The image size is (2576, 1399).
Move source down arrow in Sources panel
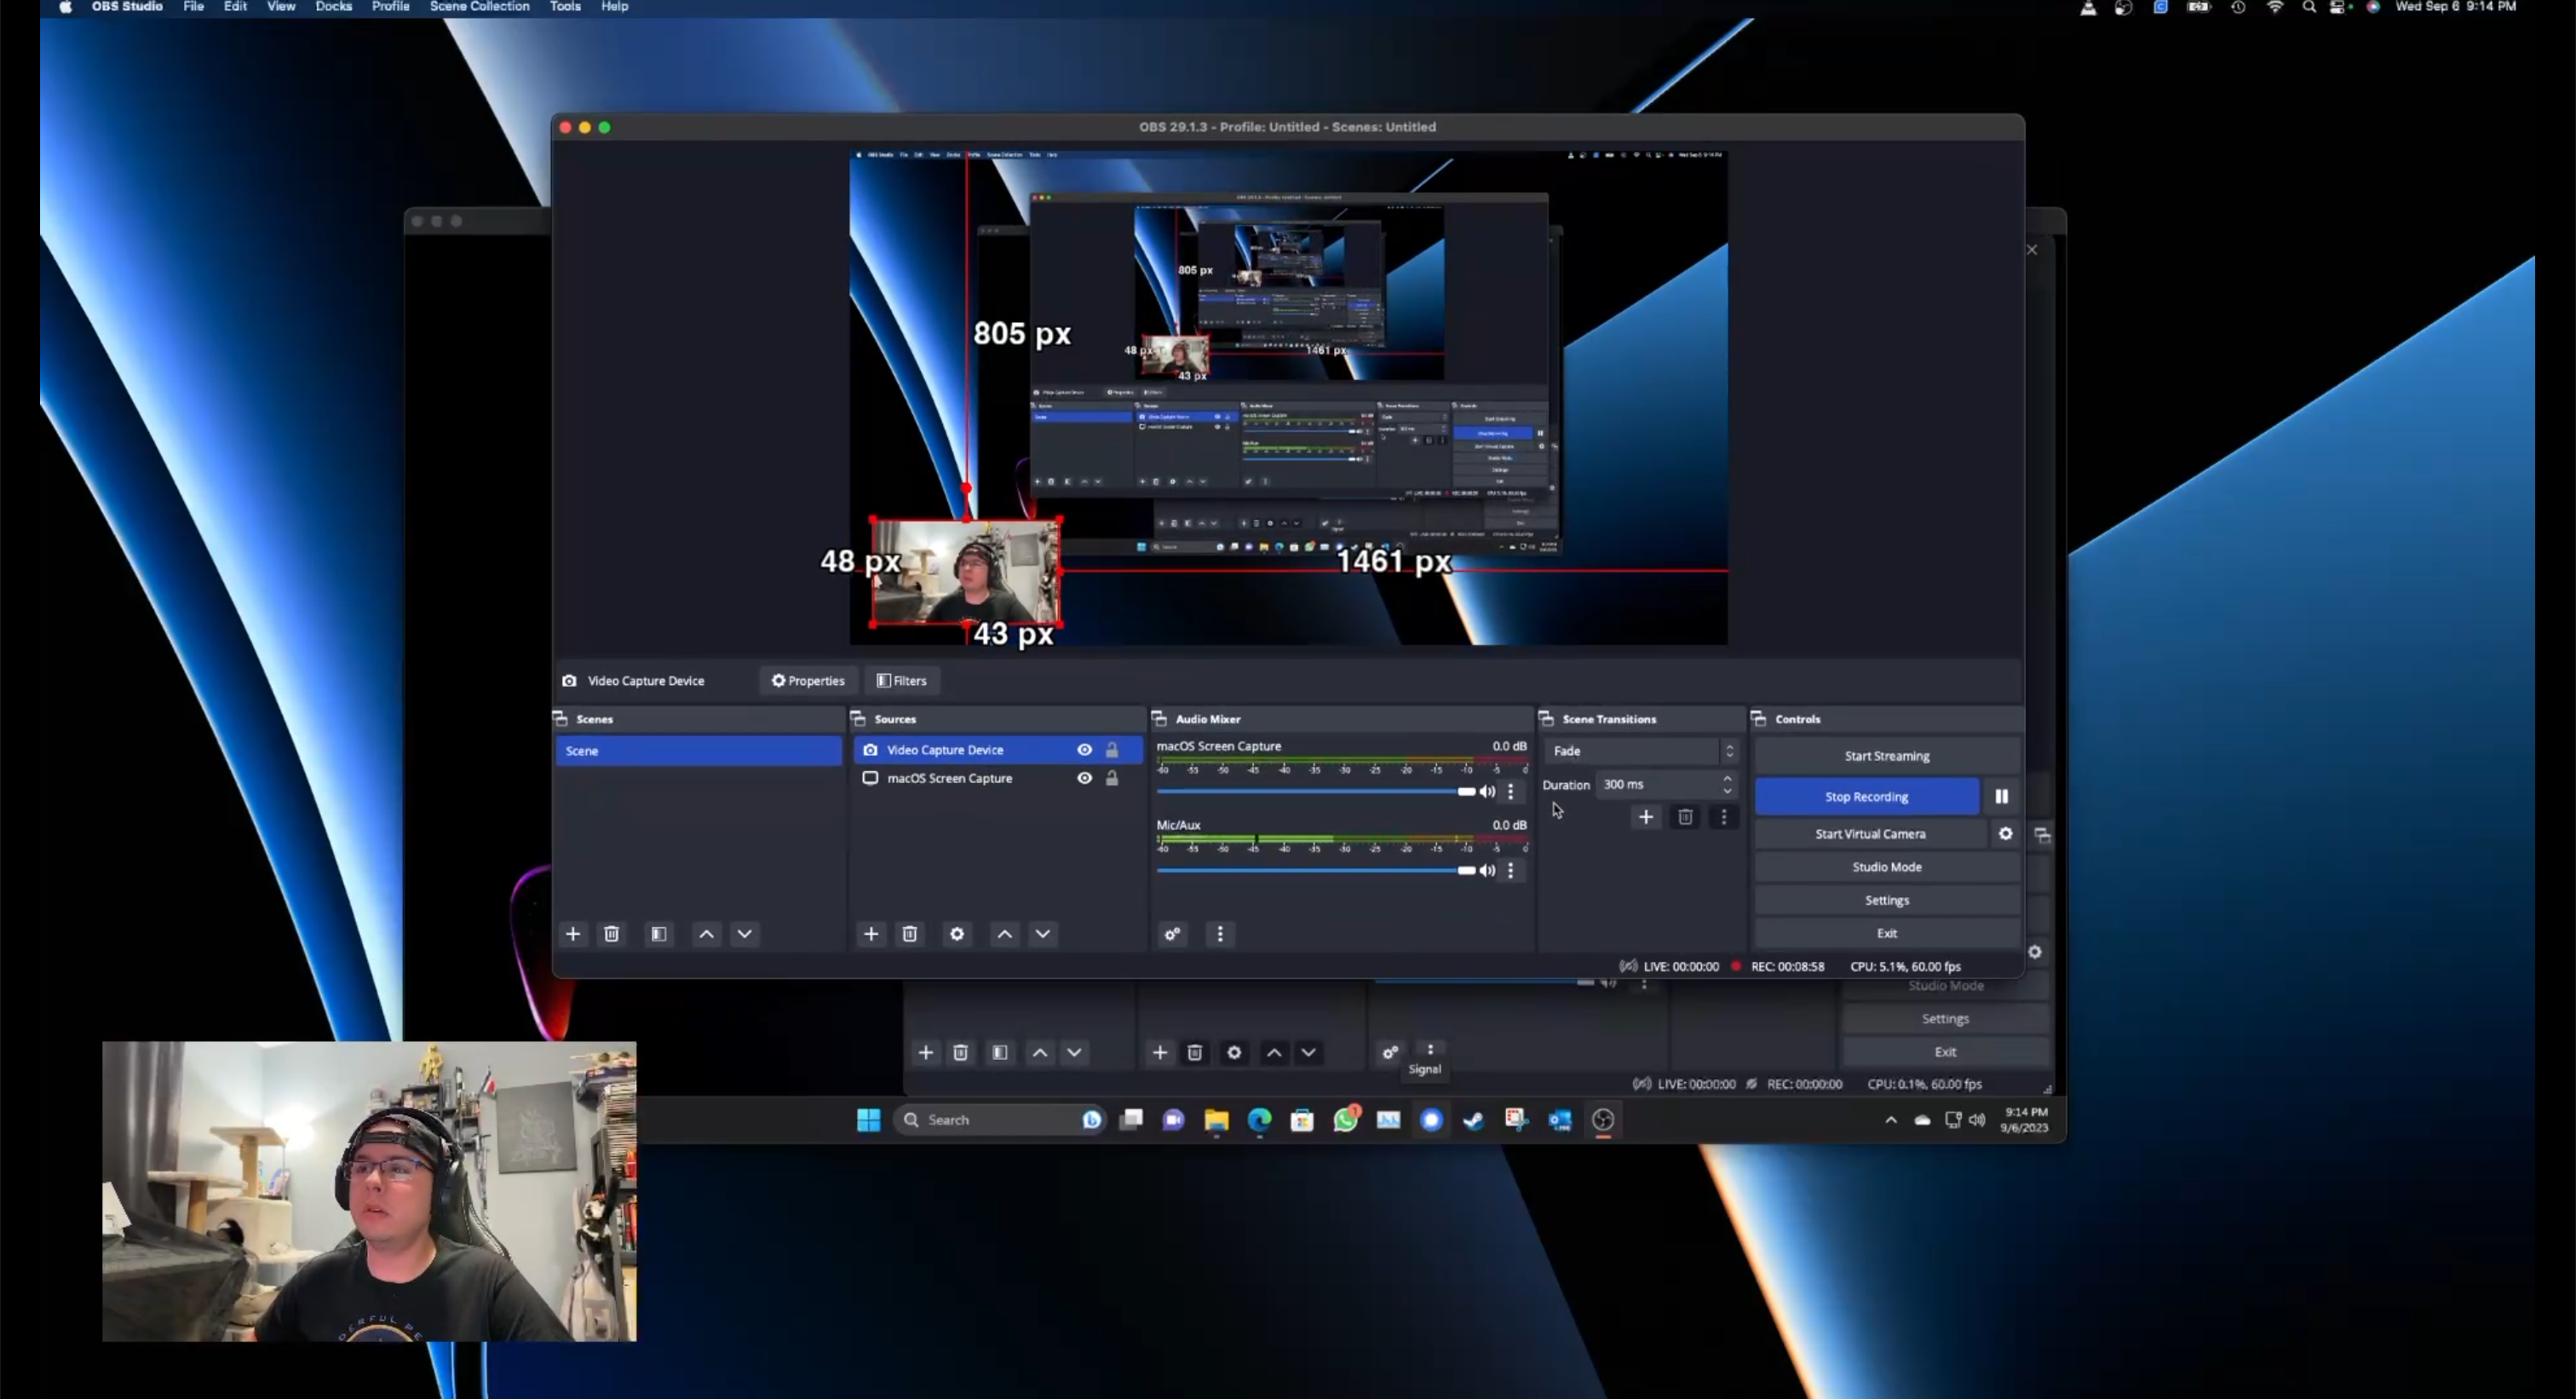(1042, 933)
